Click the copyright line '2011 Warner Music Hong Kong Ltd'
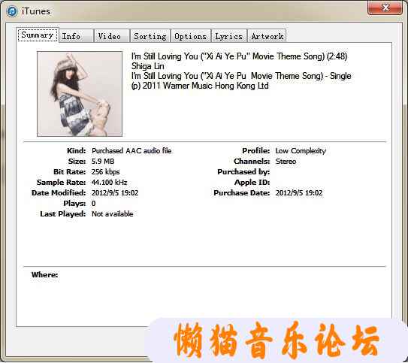 click(200, 86)
